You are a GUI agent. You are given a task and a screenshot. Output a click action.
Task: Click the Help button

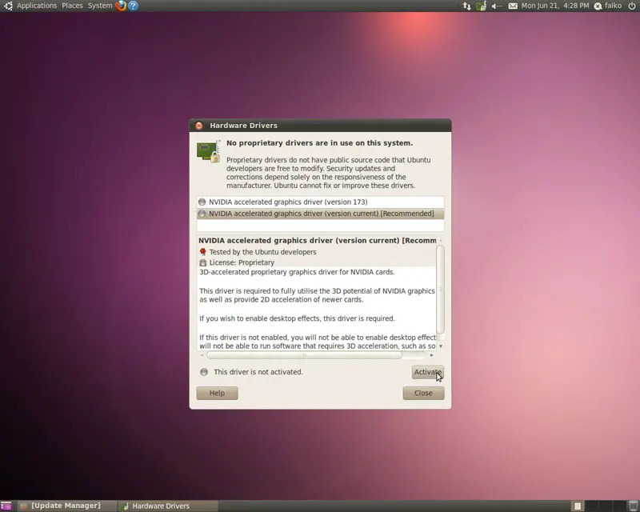pyautogui.click(x=217, y=393)
